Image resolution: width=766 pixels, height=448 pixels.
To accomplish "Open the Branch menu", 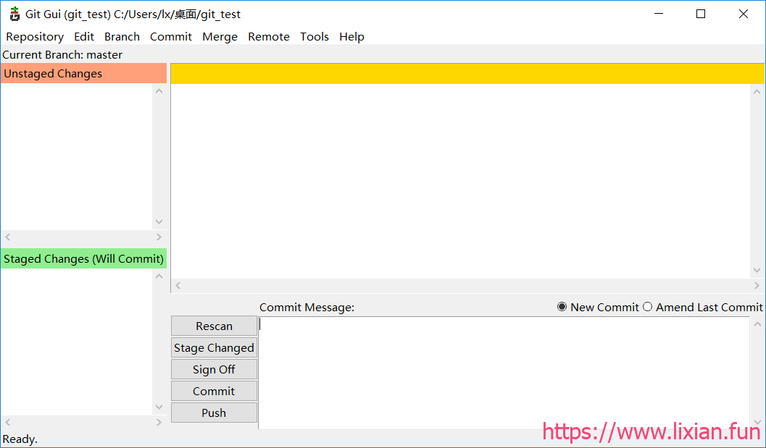I will [x=122, y=37].
